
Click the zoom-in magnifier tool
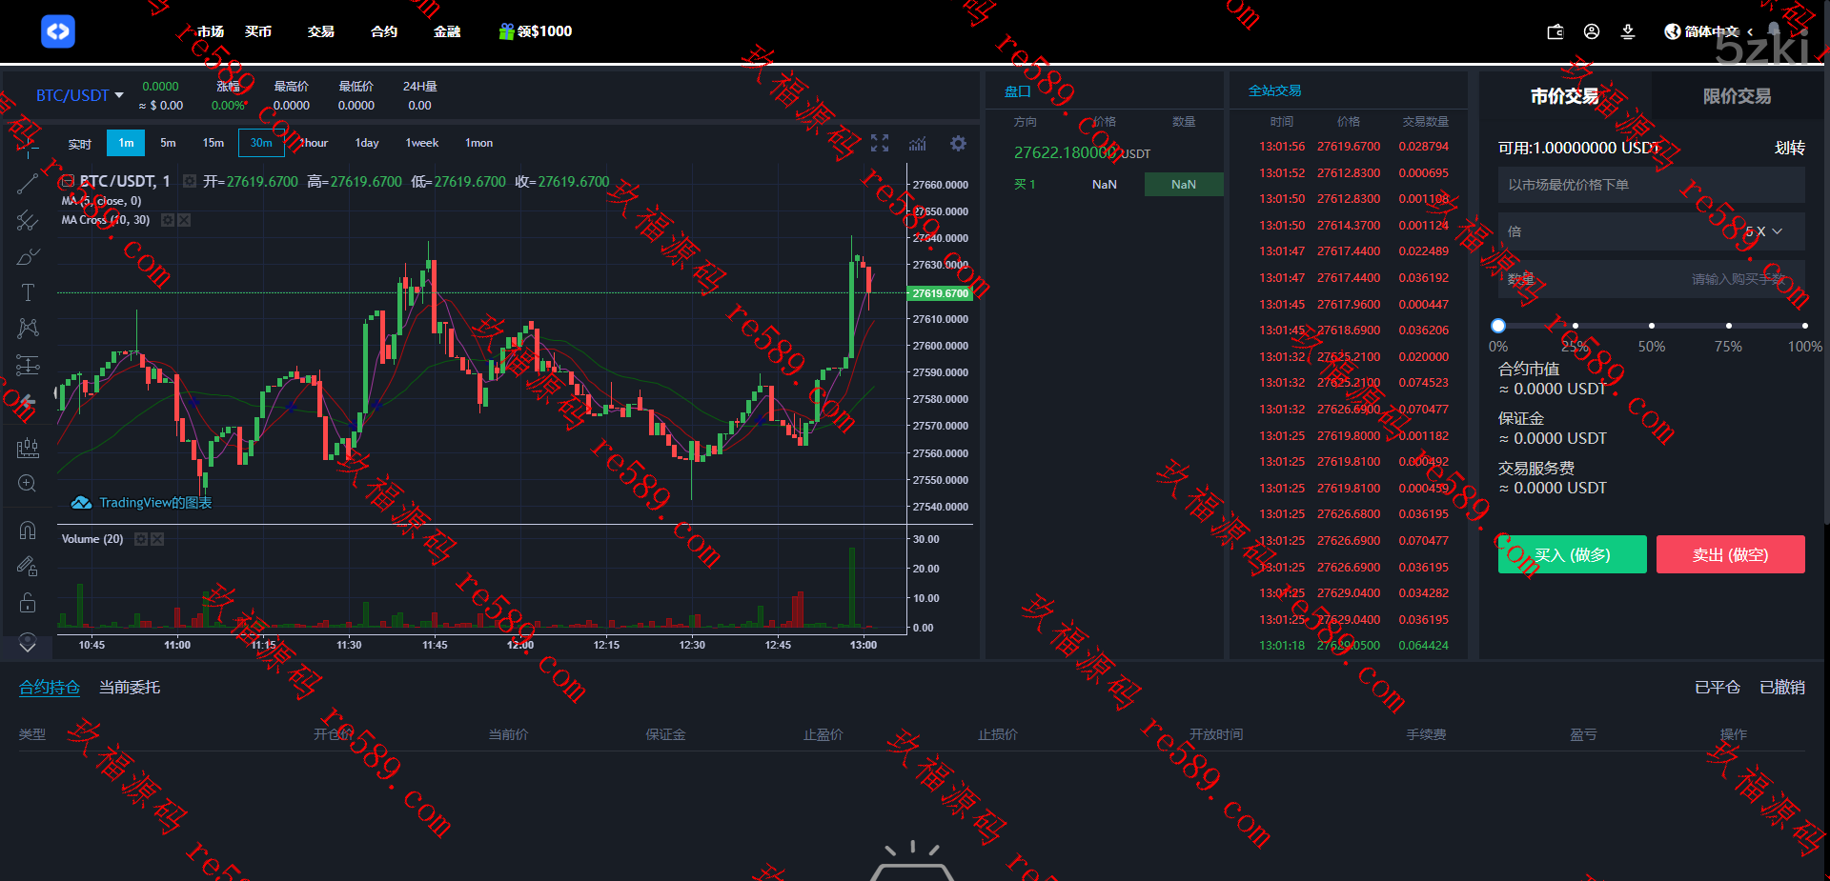click(28, 484)
